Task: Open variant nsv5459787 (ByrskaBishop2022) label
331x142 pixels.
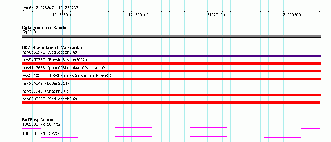Action: 55,60
